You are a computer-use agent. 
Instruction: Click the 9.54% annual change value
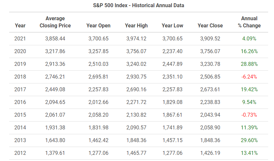pyautogui.click(x=249, y=102)
